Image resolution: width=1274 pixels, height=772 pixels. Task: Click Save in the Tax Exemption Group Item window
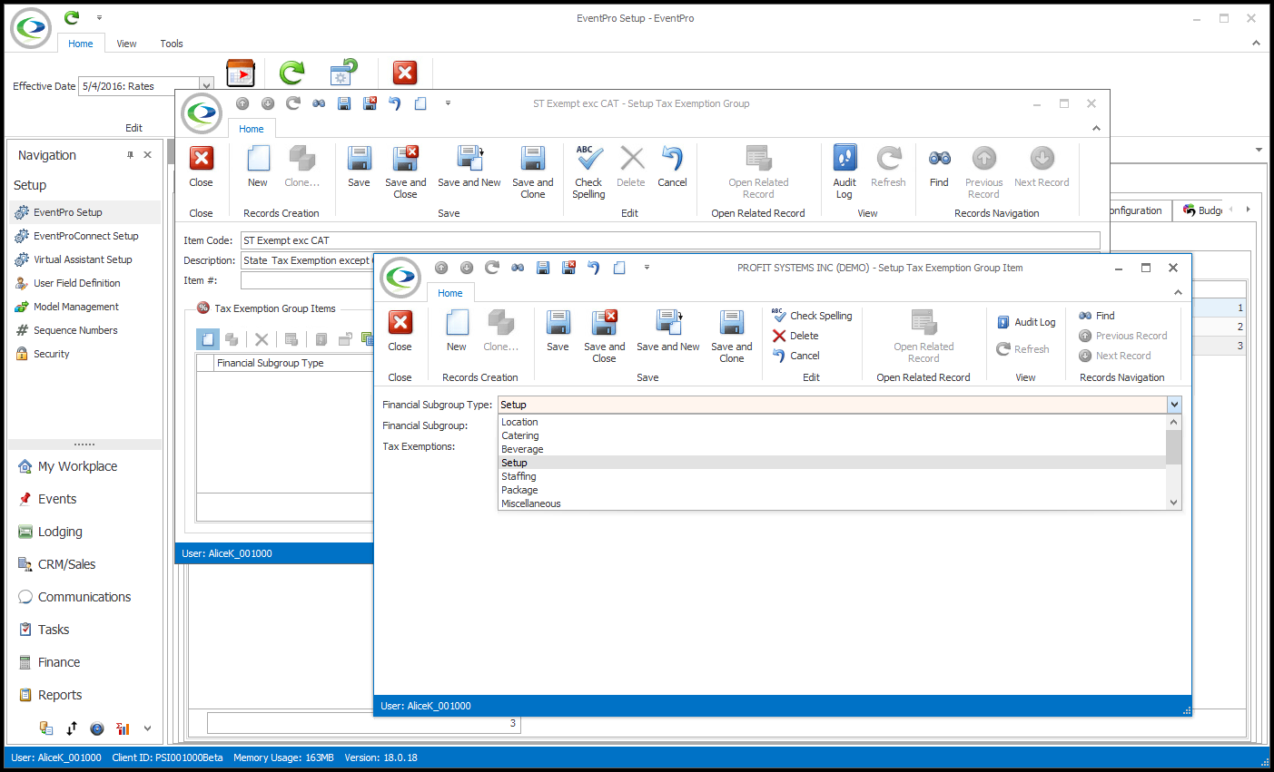point(558,331)
